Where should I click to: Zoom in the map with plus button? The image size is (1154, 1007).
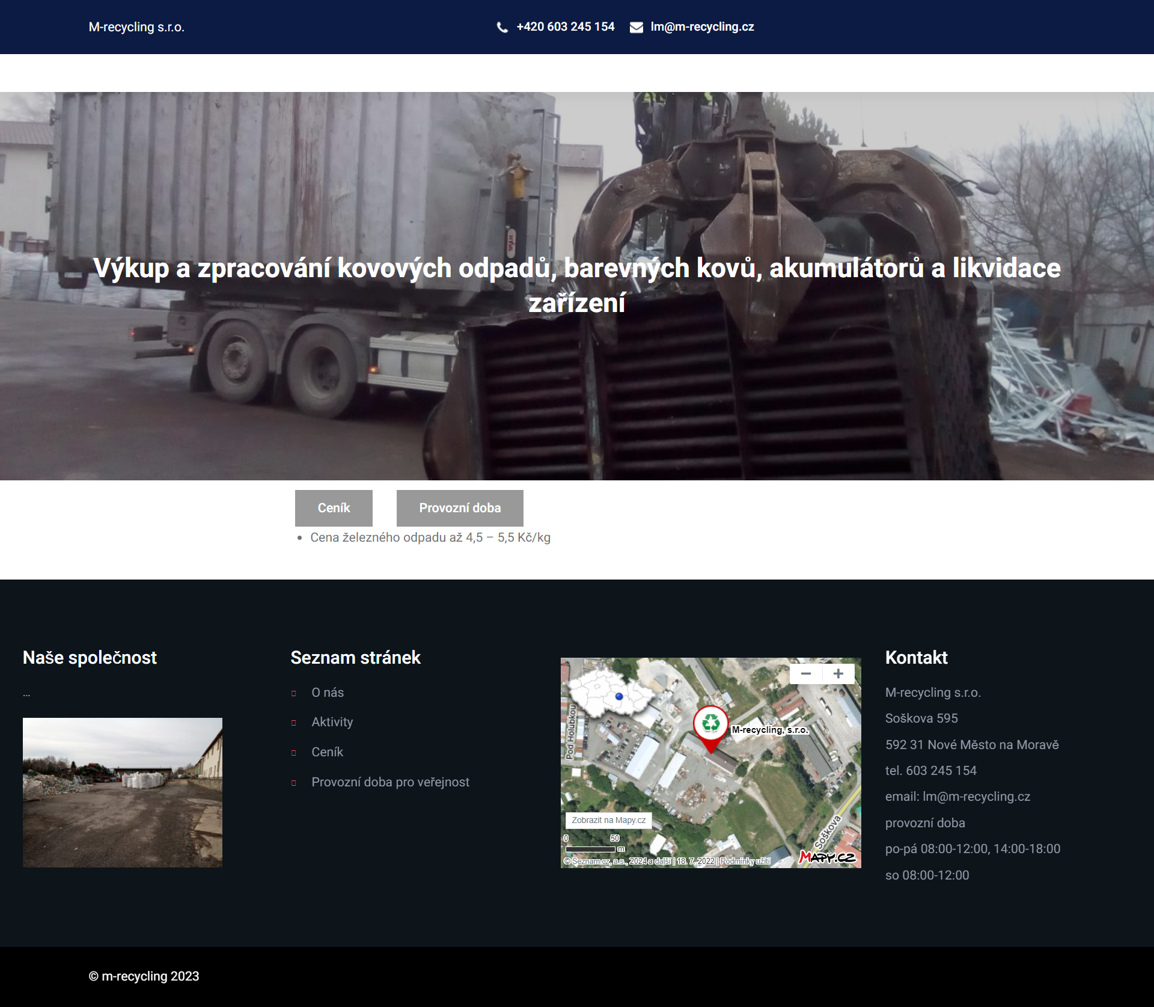click(x=838, y=674)
